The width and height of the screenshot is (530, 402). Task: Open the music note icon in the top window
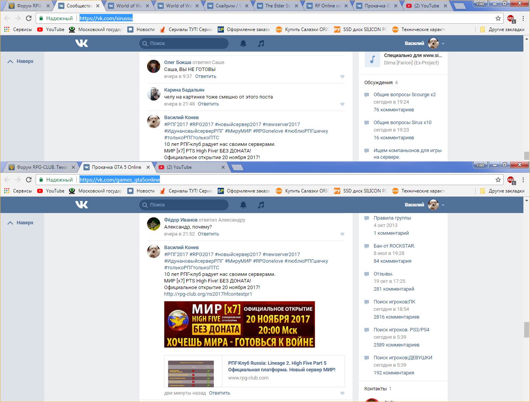click(261, 43)
